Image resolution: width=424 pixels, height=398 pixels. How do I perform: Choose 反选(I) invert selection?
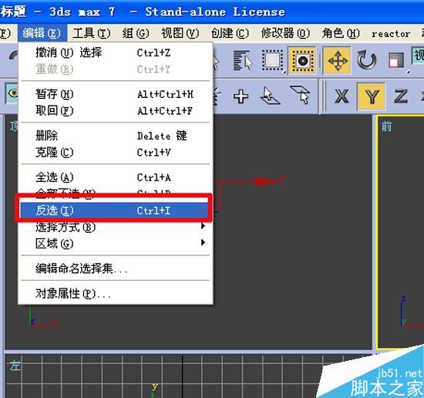[114, 211]
